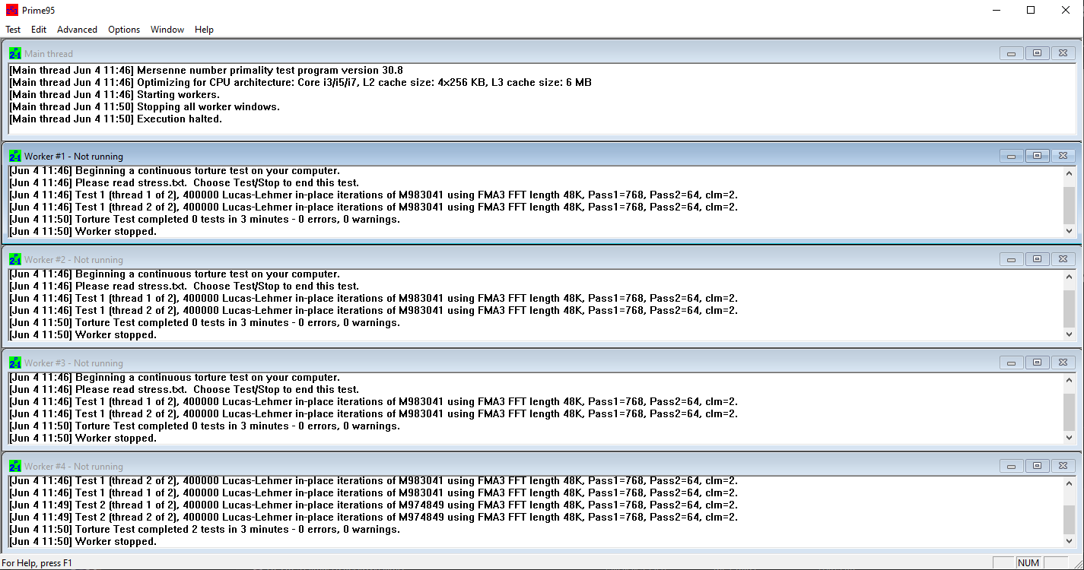Click the Worker #1 scrollbar thumb
This screenshot has height=570, width=1084.
click(1069, 205)
